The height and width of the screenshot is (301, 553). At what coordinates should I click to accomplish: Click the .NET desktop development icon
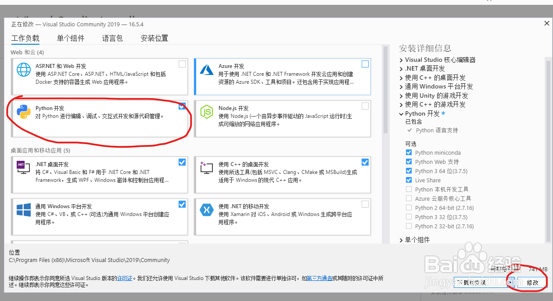(x=23, y=168)
